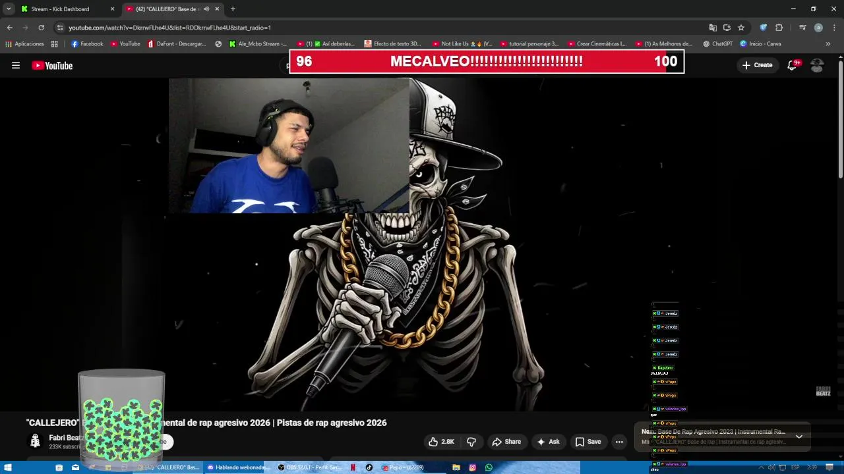Open tab groups grid icon in bookmarks bar
This screenshot has width=844, height=474.
(55, 44)
